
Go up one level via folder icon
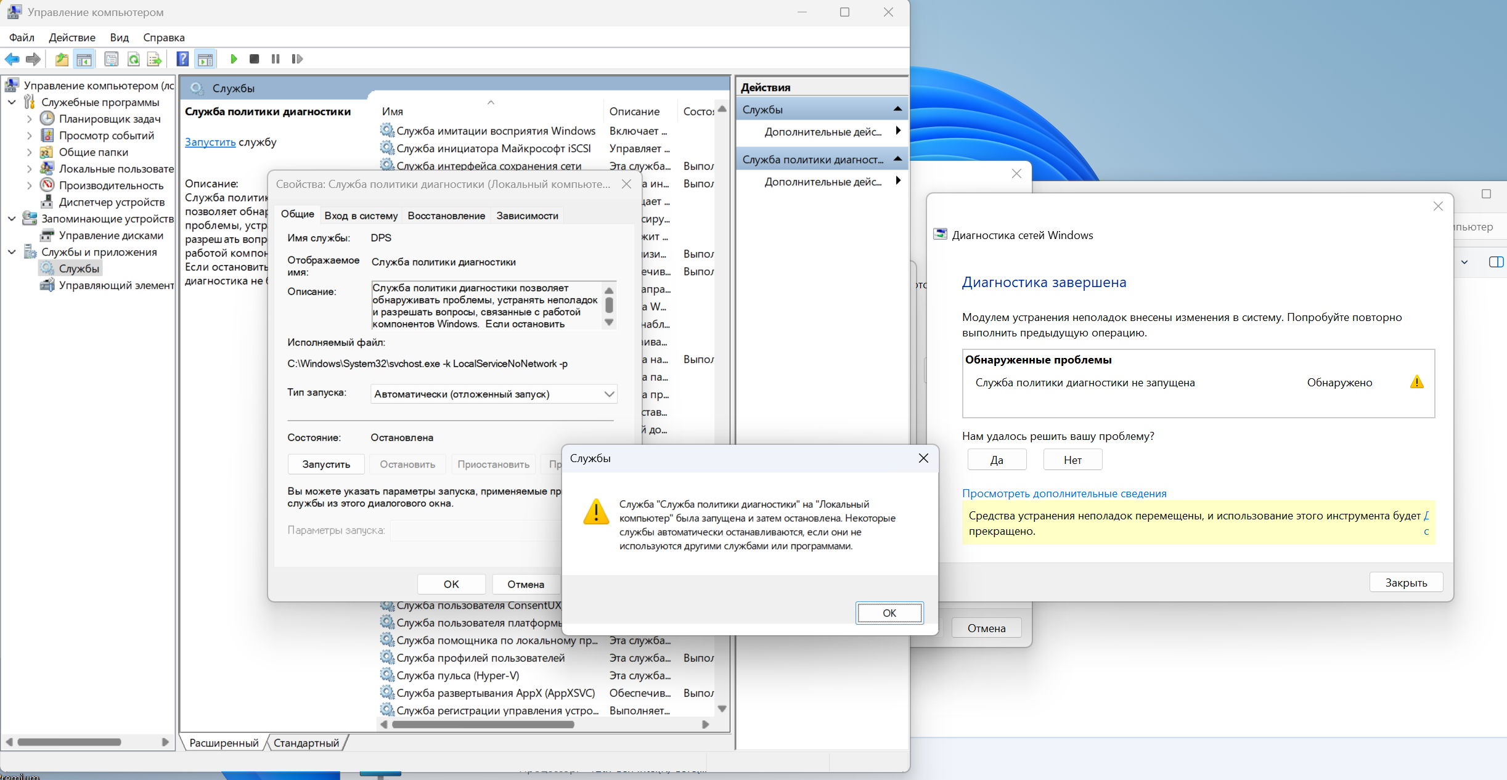(x=62, y=59)
